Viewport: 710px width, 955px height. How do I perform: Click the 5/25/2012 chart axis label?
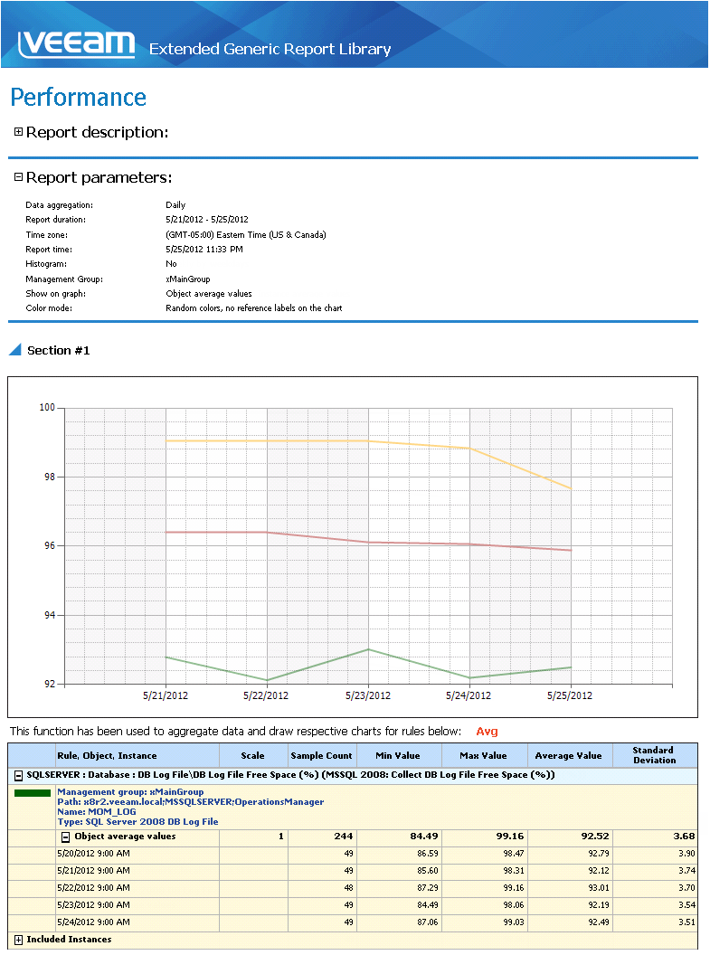pos(569,695)
